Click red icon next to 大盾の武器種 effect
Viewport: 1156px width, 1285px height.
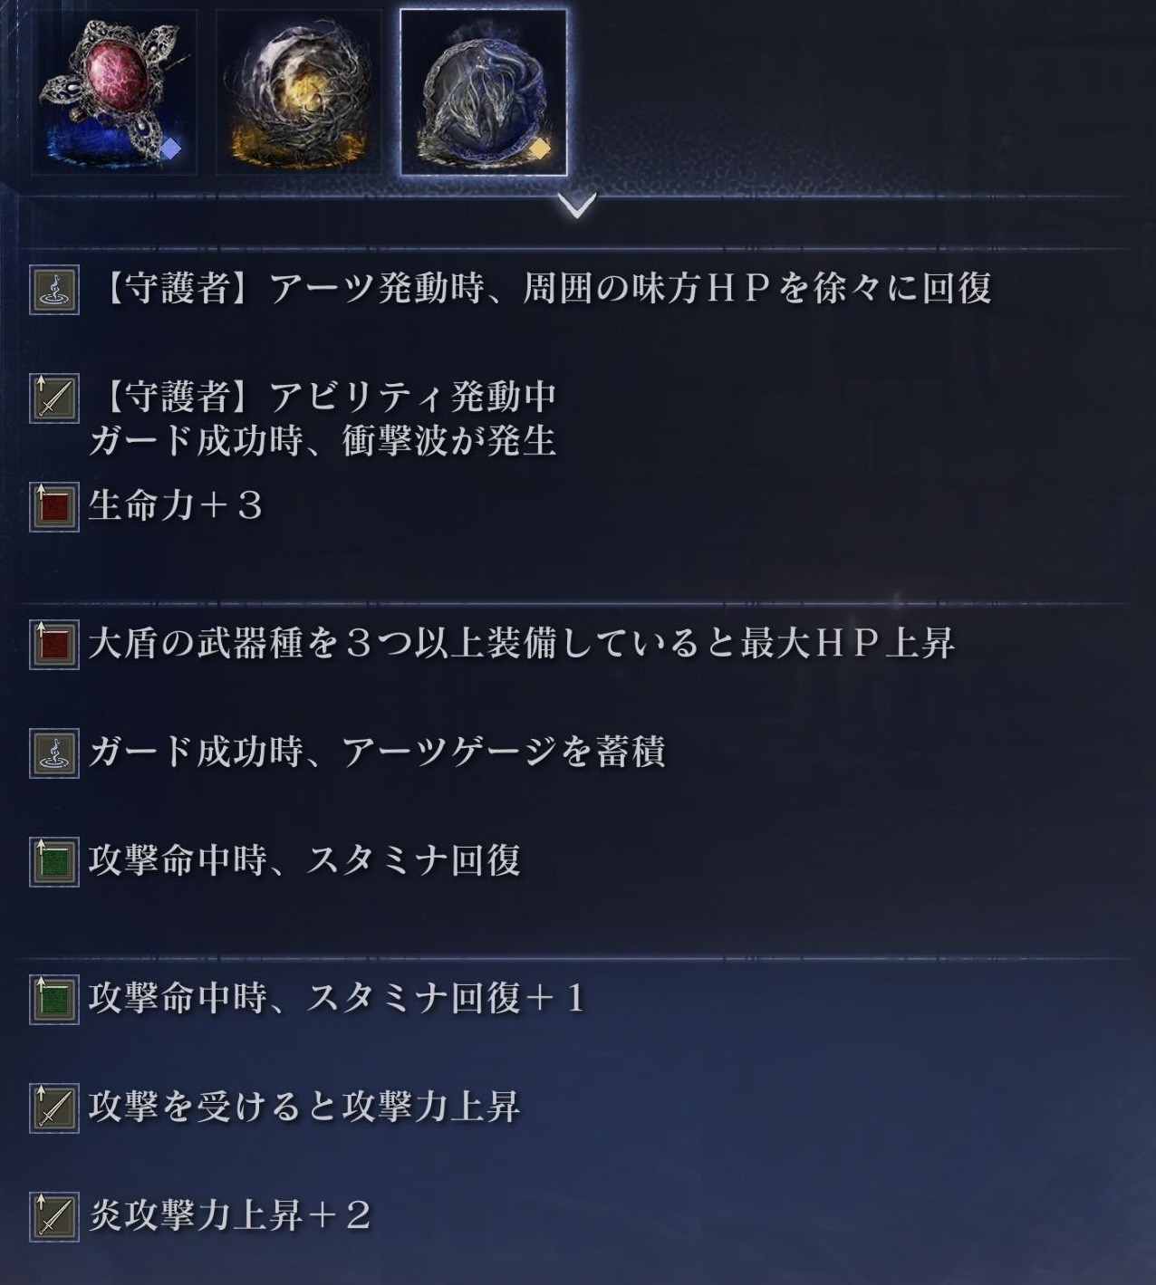coord(54,645)
